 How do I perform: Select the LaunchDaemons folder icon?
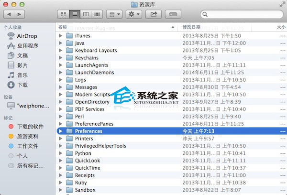(x=69, y=73)
